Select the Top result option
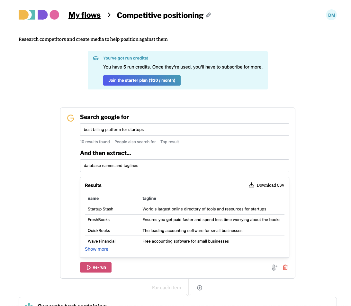 pos(170,142)
